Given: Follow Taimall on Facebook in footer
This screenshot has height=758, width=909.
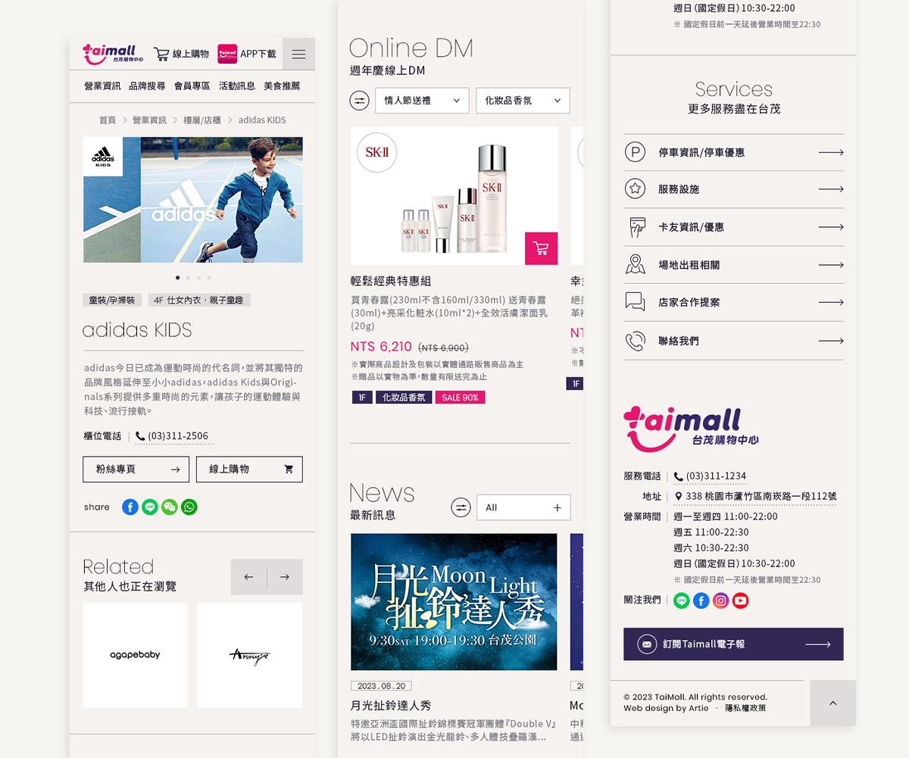Looking at the screenshot, I should point(701,600).
